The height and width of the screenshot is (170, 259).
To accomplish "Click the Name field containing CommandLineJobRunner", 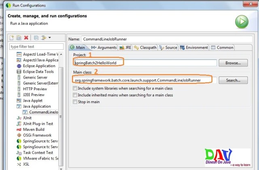I will 167,39.
